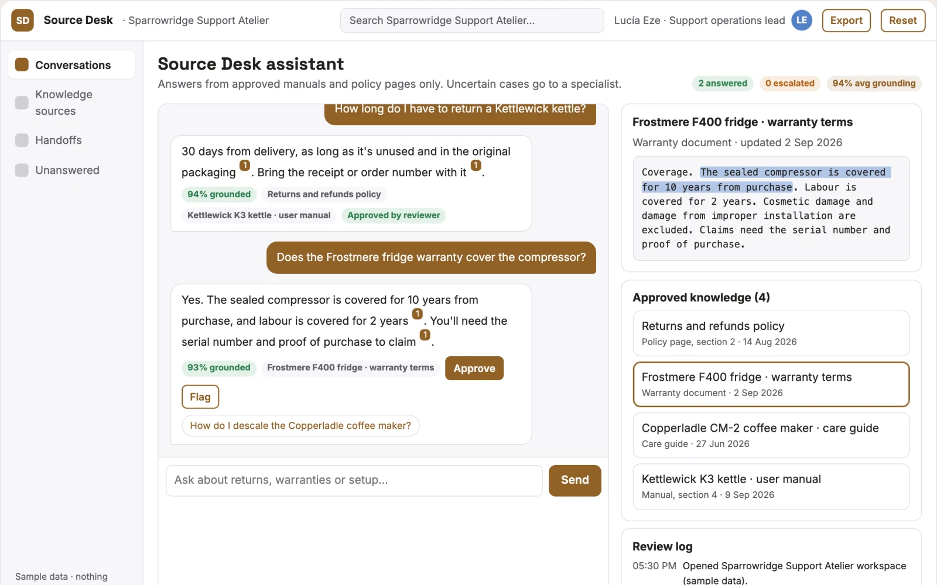Go to Knowledge sources section
Viewport: 937px width, 585px height.
[x=71, y=102]
